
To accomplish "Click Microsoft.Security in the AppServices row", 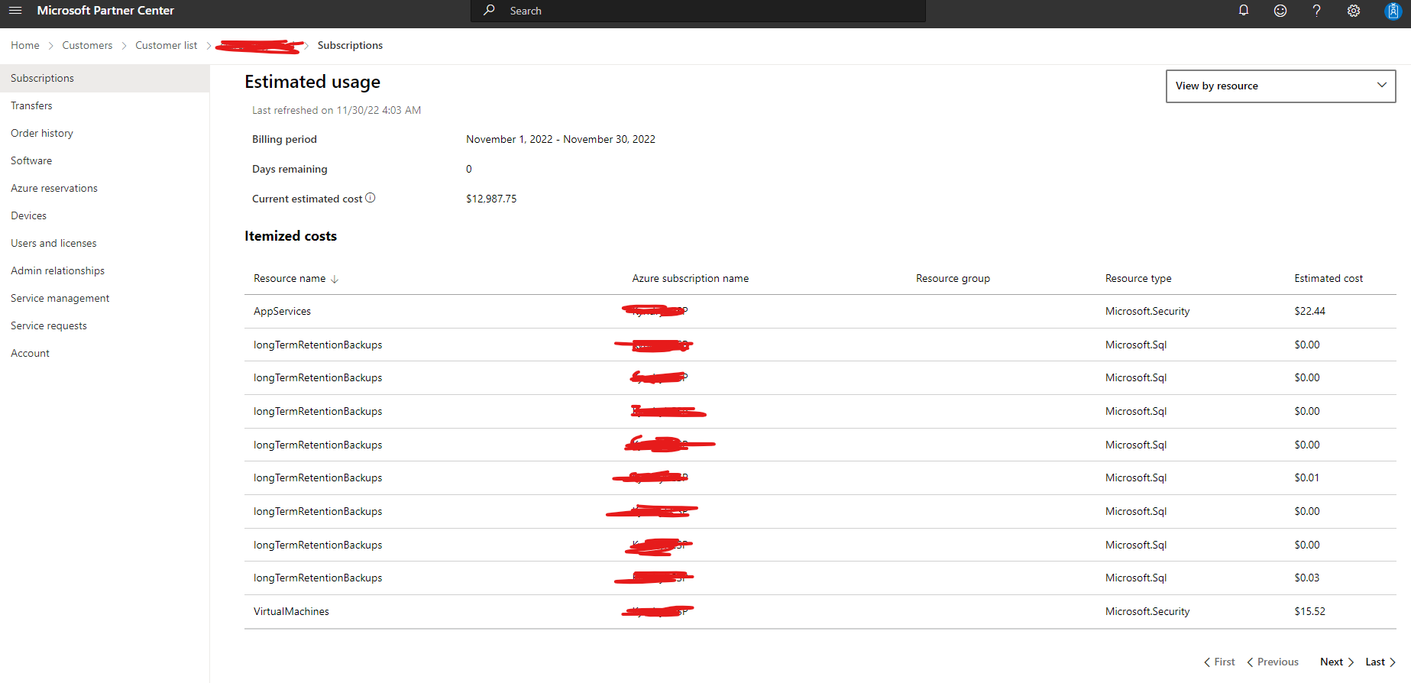I will pyautogui.click(x=1147, y=311).
